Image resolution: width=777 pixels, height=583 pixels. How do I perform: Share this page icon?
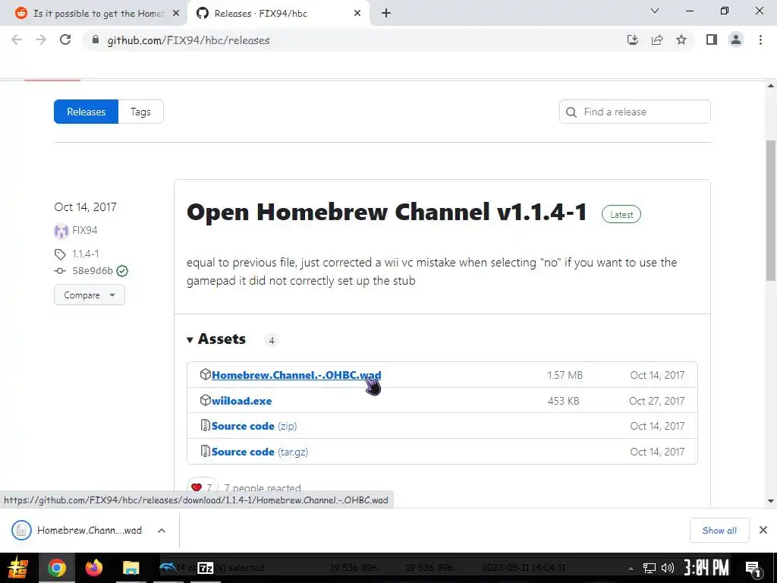point(657,40)
